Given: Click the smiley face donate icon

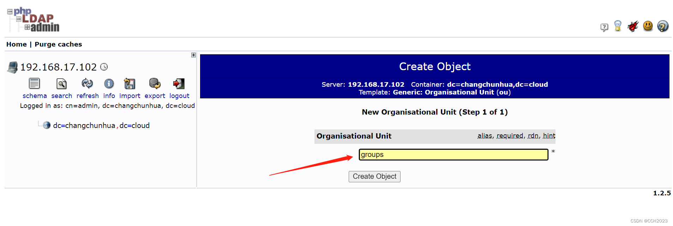Looking at the screenshot, I should (x=648, y=26).
